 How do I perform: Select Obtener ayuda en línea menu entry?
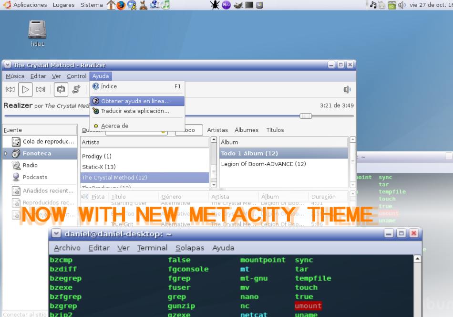(137, 101)
